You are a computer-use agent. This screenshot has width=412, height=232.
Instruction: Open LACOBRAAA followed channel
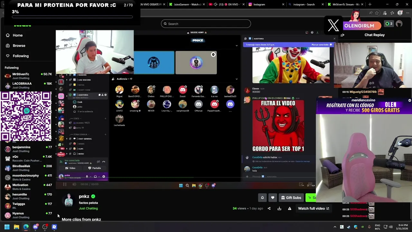pyautogui.click(x=28, y=85)
